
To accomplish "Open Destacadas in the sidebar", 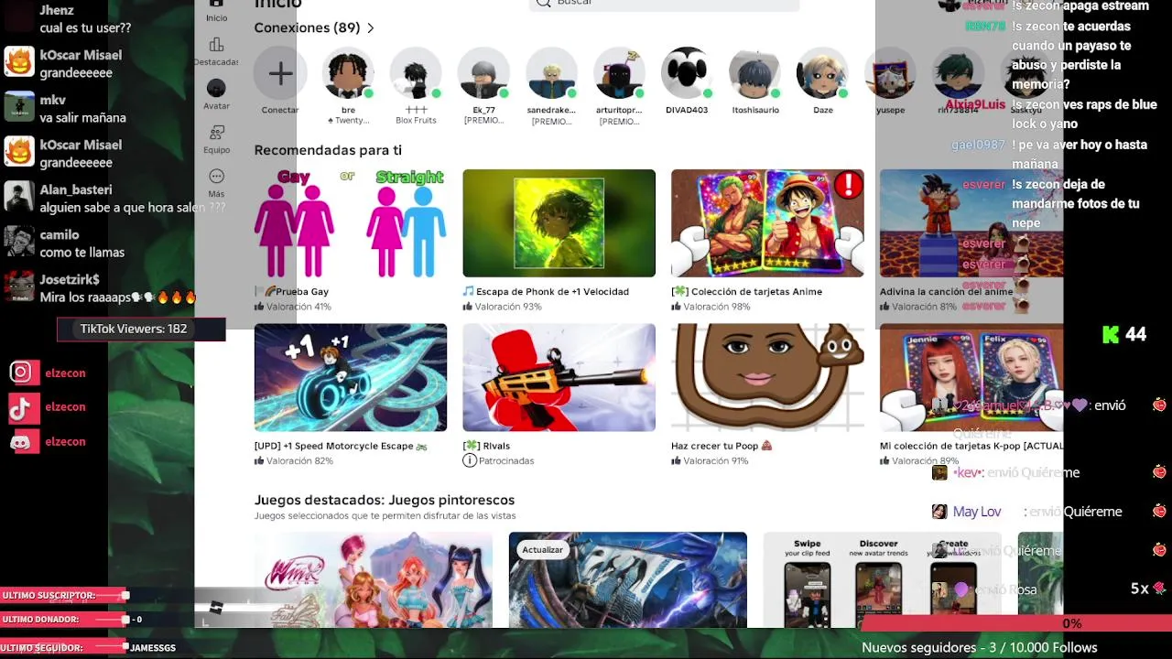I will [216, 52].
